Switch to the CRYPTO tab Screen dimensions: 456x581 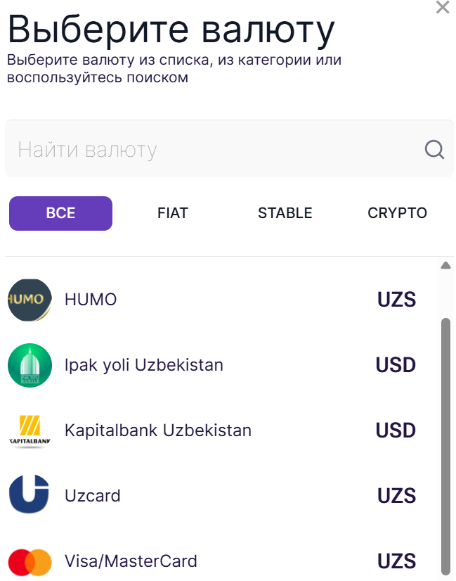(397, 212)
